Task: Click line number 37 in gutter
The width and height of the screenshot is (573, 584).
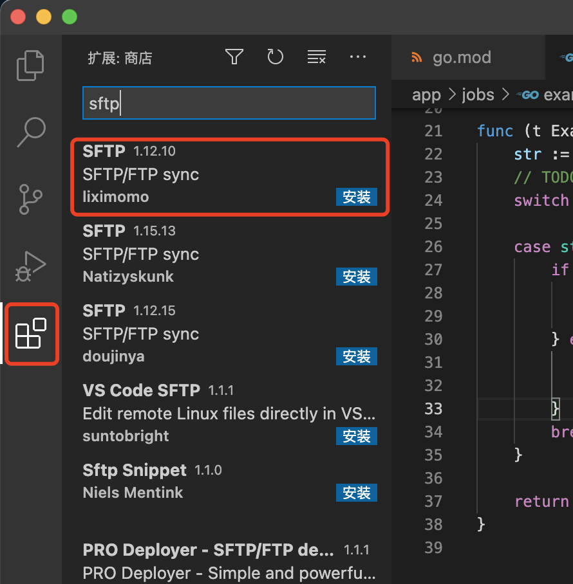Action: click(433, 502)
